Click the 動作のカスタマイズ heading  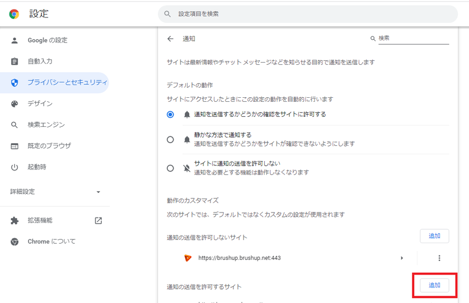coord(193,201)
